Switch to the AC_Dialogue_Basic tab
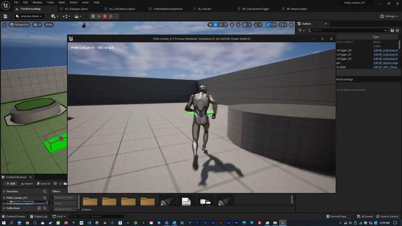The width and height of the screenshot is (402, 226). (x=76, y=9)
